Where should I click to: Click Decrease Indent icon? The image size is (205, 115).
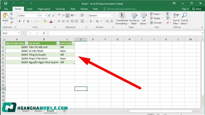pyautogui.click(x=72, y=21)
